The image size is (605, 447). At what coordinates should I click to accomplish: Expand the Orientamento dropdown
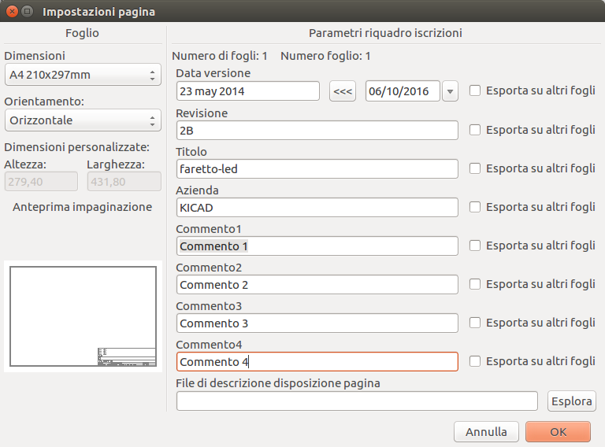(x=83, y=120)
